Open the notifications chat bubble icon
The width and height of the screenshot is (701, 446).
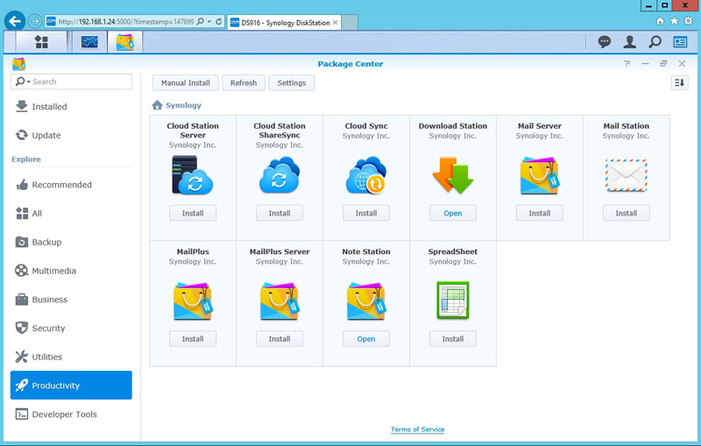pos(605,42)
